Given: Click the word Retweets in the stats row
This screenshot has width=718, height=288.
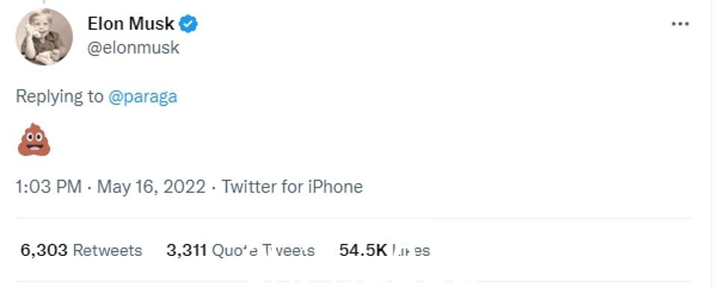Looking at the screenshot, I should click(x=107, y=250).
